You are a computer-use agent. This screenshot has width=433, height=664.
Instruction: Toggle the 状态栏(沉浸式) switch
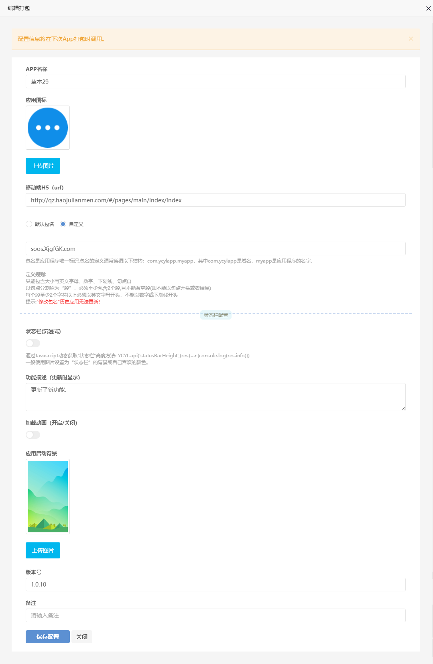click(x=33, y=343)
